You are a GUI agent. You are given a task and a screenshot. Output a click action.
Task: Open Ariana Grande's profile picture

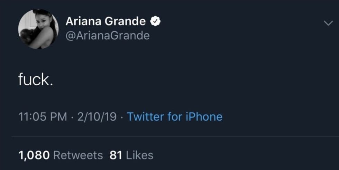(x=38, y=29)
